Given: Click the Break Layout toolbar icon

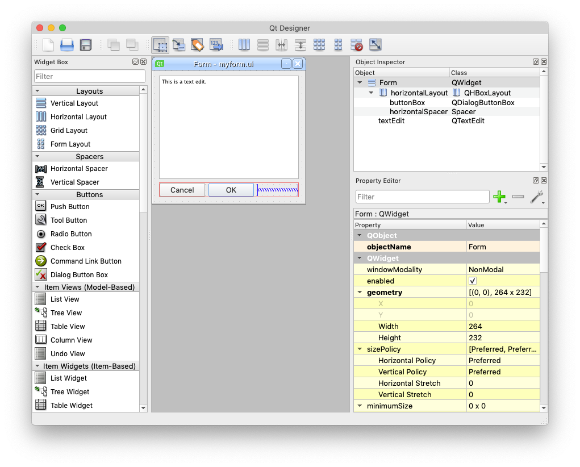Looking at the screenshot, I should click(x=356, y=45).
